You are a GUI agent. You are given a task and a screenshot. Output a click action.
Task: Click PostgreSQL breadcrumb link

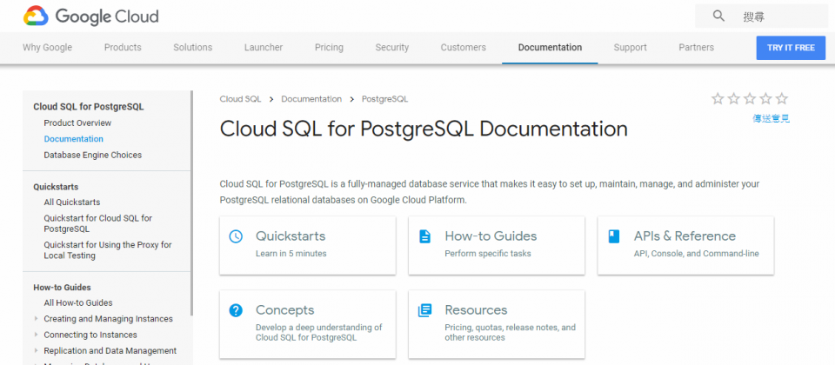tap(385, 99)
